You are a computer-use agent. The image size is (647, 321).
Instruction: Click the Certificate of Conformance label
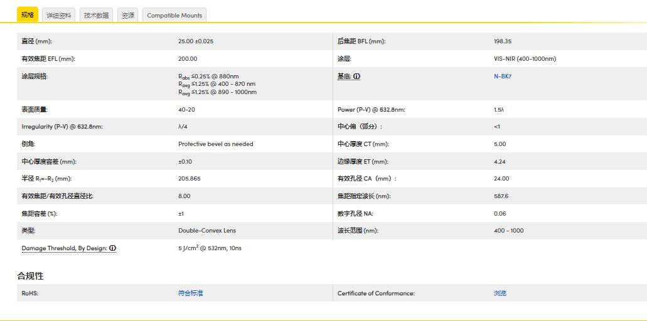[x=376, y=293]
